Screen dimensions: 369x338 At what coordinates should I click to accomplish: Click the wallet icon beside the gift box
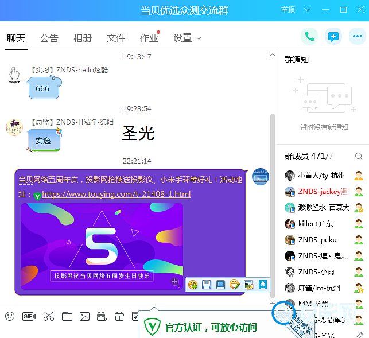point(135,316)
